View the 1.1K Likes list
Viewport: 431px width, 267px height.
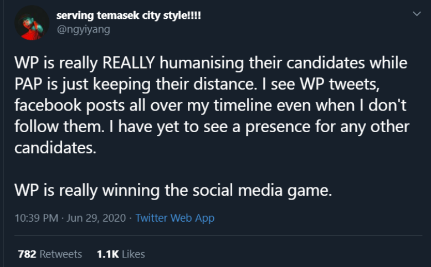coord(121,254)
